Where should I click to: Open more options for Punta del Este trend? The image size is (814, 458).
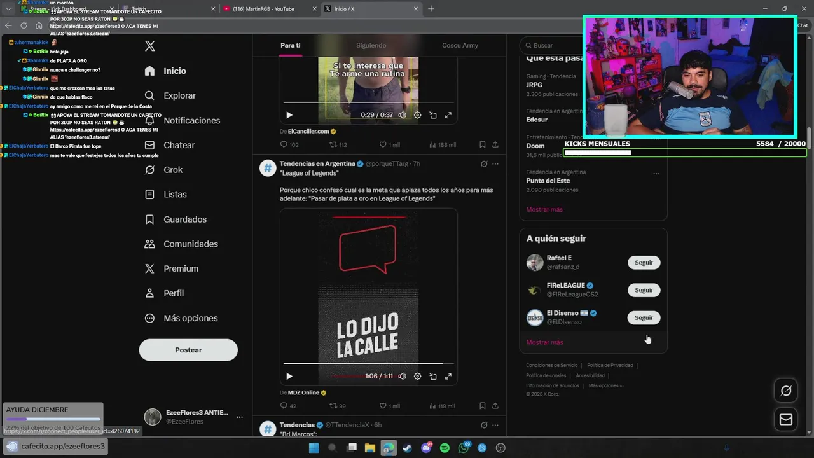pyautogui.click(x=656, y=173)
